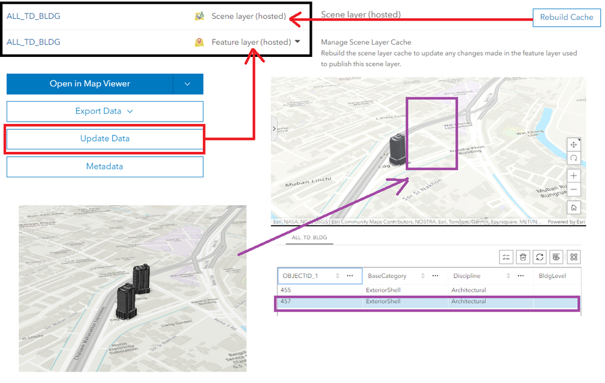This screenshot has height=383, width=605.
Task: Select the ALL_TD_BLDG table tab
Action: [x=309, y=238]
